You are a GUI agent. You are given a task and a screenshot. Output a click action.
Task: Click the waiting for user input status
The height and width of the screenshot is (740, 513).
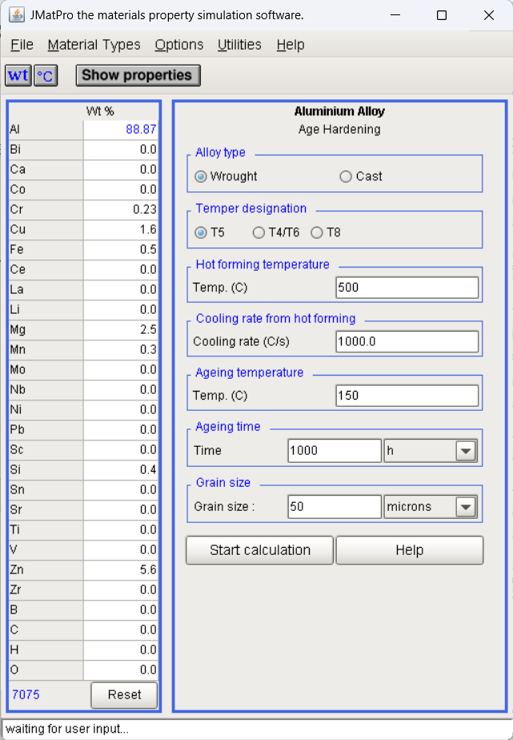tap(67, 729)
